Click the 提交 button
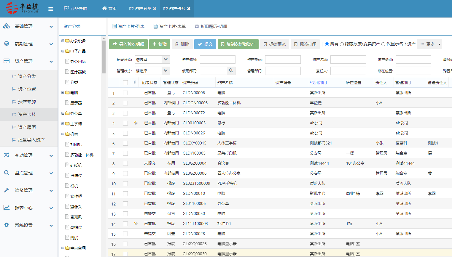The height and width of the screenshot is (257, 452). (x=205, y=44)
